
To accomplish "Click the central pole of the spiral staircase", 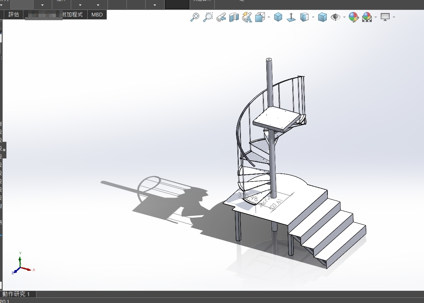I will coord(269,82).
